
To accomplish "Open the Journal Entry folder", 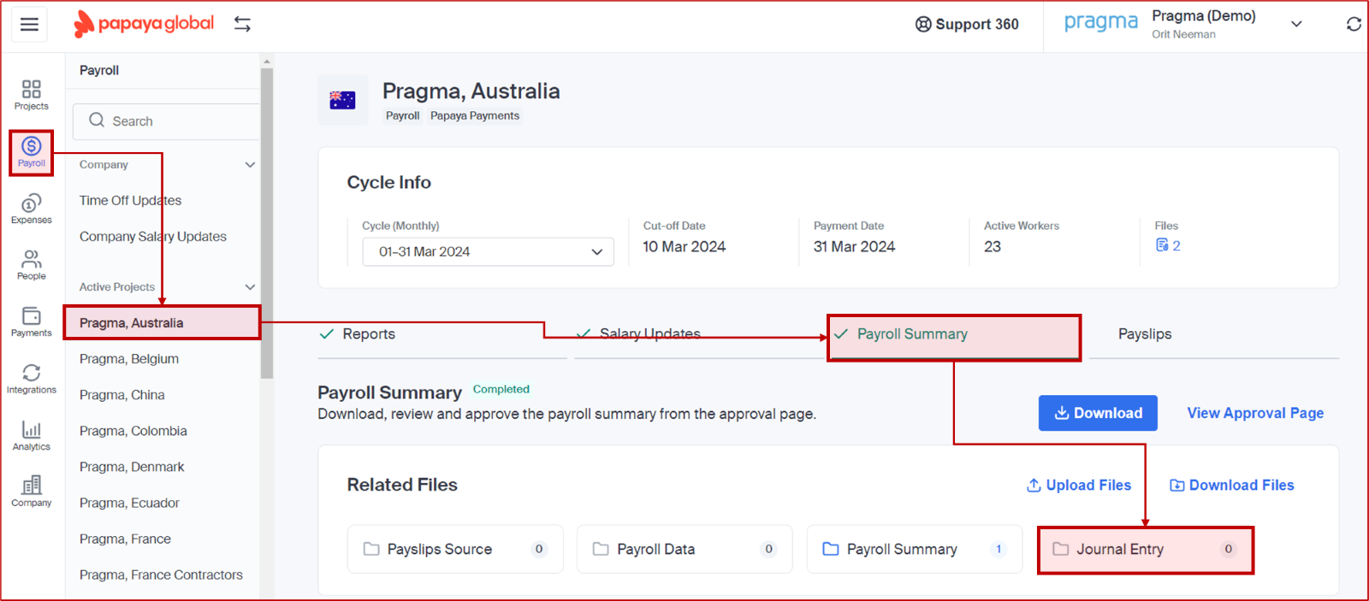I will point(1146,550).
